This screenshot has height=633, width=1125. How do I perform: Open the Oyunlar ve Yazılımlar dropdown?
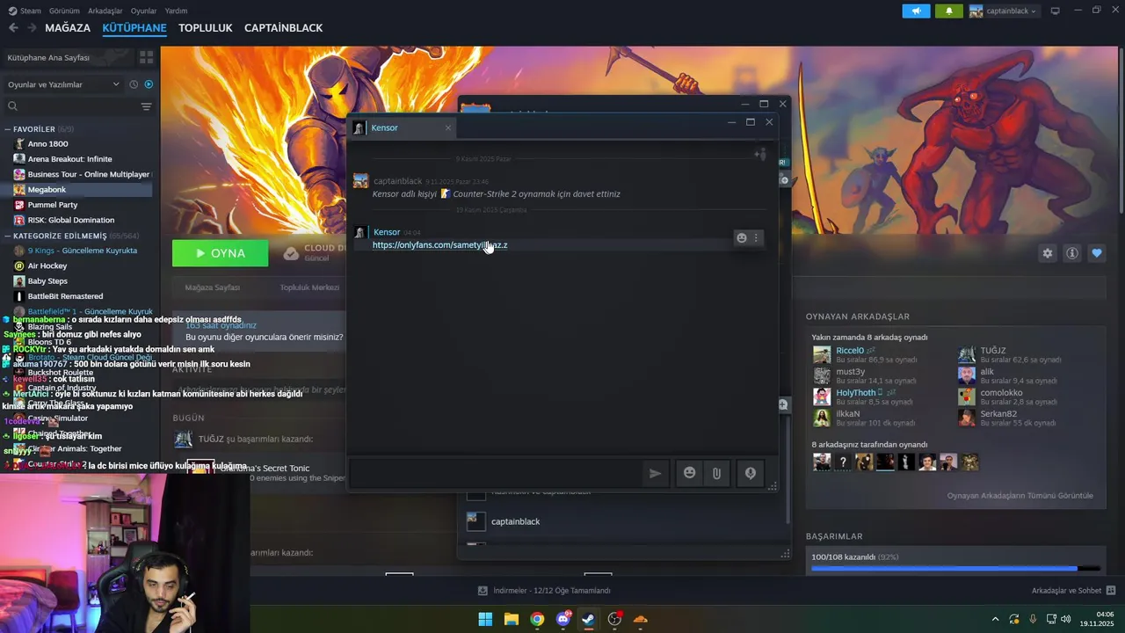tap(63, 84)
